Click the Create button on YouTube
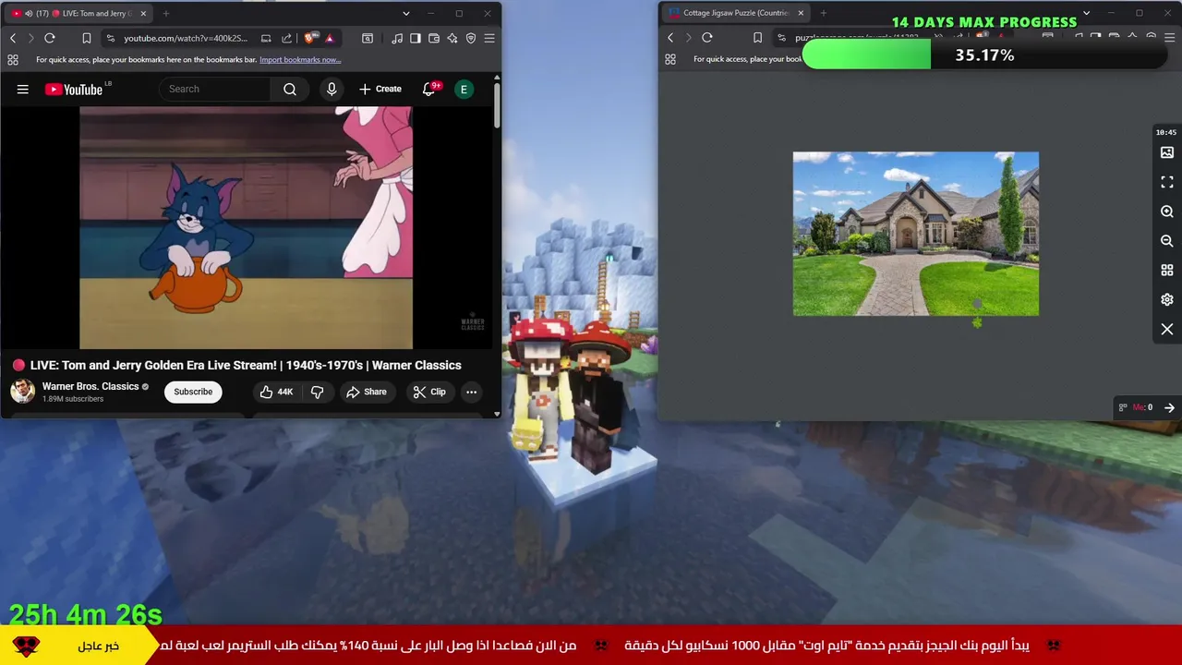Viewport: 1182px width, 665px height. coord(380,89)
